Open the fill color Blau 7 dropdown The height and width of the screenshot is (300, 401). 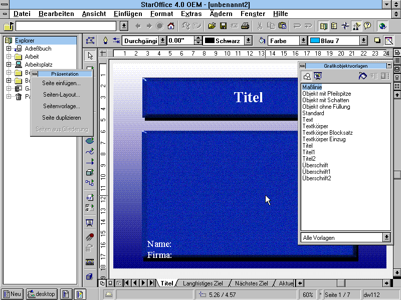[363, 41]
